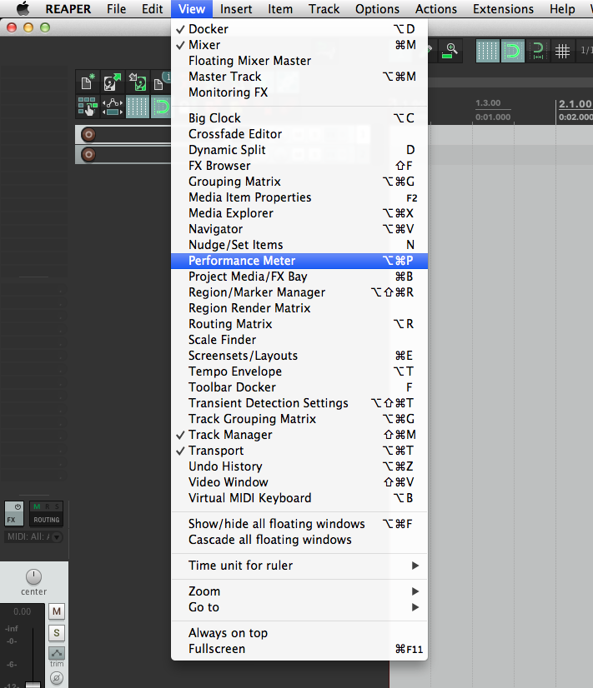
Task: Click the zoom magnifier toolbar icon
Action: point(450,51)
